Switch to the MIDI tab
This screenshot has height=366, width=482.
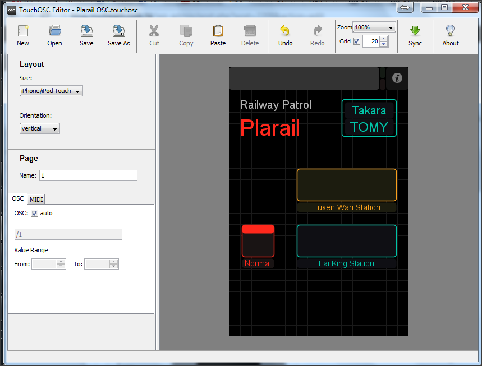(36, 200)
